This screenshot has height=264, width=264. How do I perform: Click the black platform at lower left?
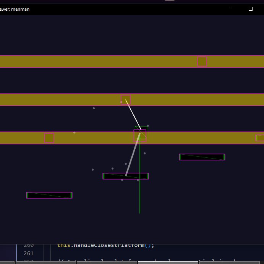click(x=49, y=195)
